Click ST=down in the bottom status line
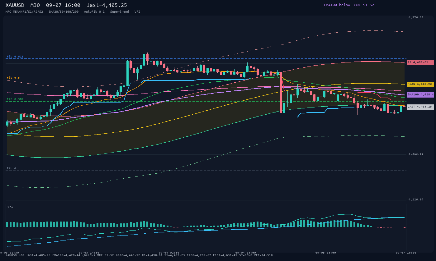This screenshot has height=261, width=436. pyautogui.click(x=246, y=255)
